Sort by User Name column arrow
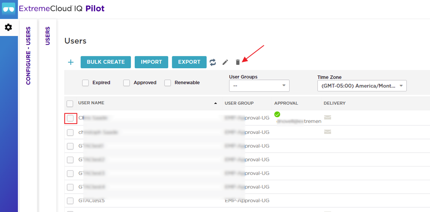This screenshot has height=212, width=430. [x=215, y=103]
